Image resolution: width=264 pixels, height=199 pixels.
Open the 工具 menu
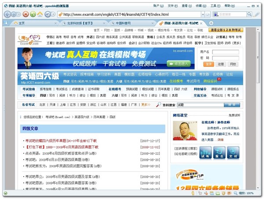coord(215,6)
